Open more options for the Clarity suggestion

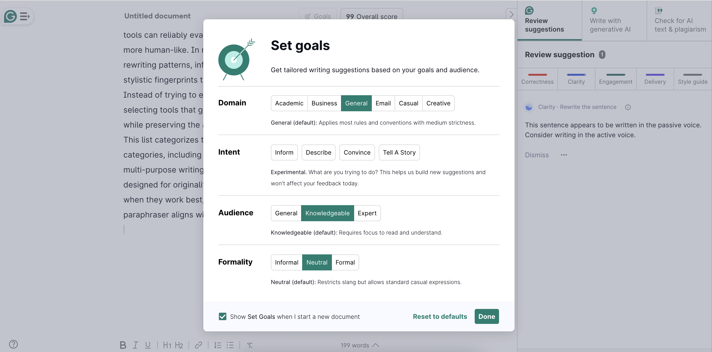click(564, 155)
